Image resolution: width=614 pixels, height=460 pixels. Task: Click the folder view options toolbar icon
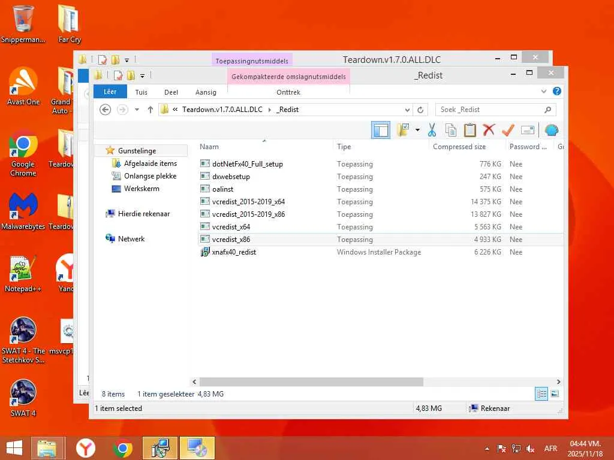point(403,130)
